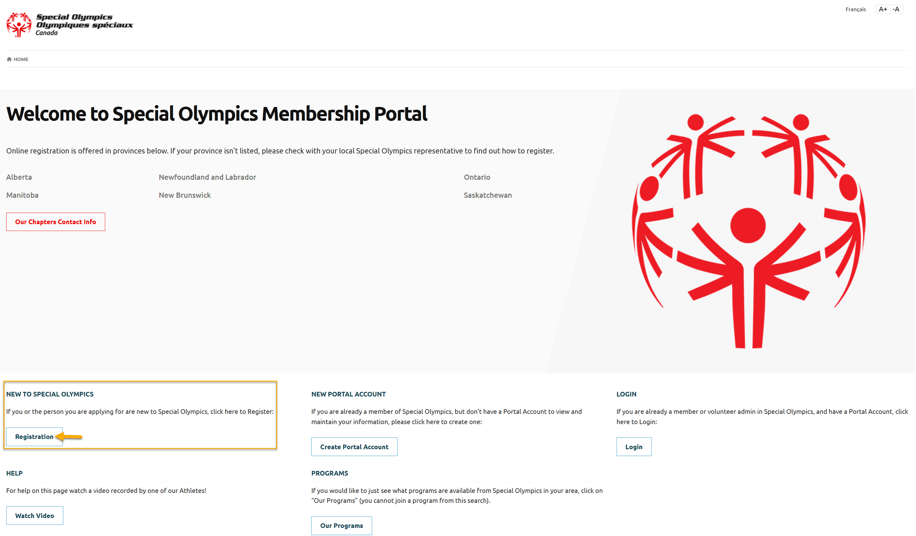The width and height of the screenshot is (916, 536).
Task: Click the Welcome to Special Olympics Membership Portal heading
Action: tap(217, 114)
